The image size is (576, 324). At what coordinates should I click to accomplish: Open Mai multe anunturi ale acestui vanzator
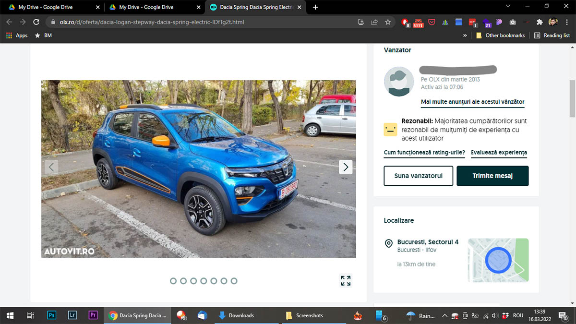pyautogui.click(x=473, y=102)
